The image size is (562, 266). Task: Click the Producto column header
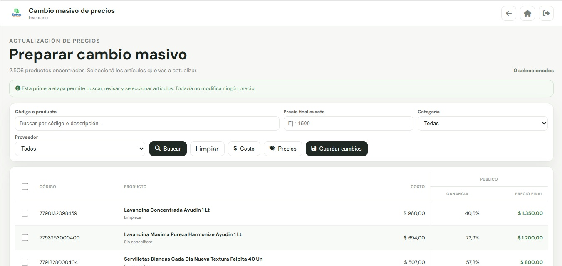[135, 187]
